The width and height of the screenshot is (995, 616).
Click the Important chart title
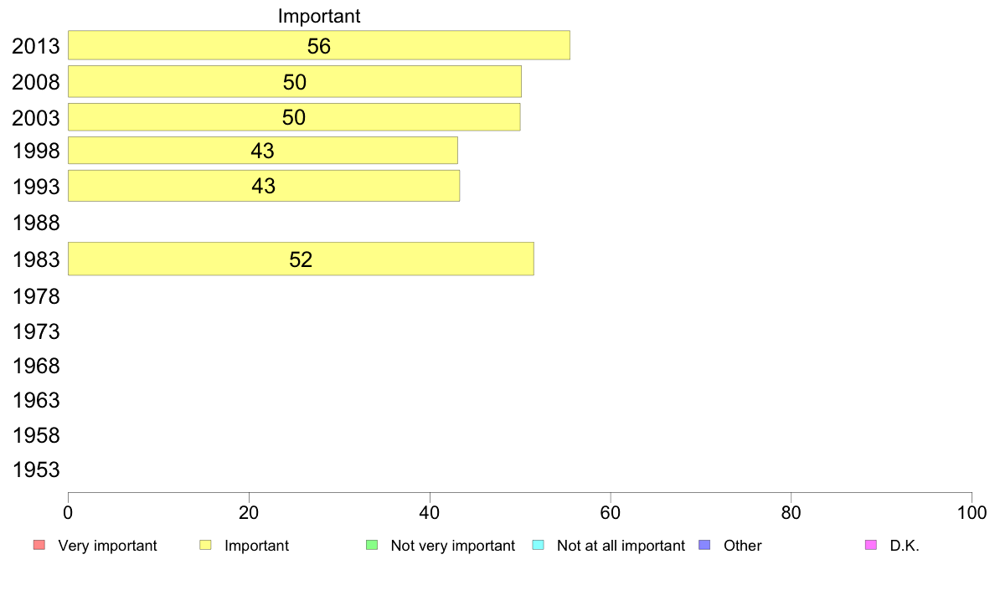pyautogui.click(x=319, y=16)
